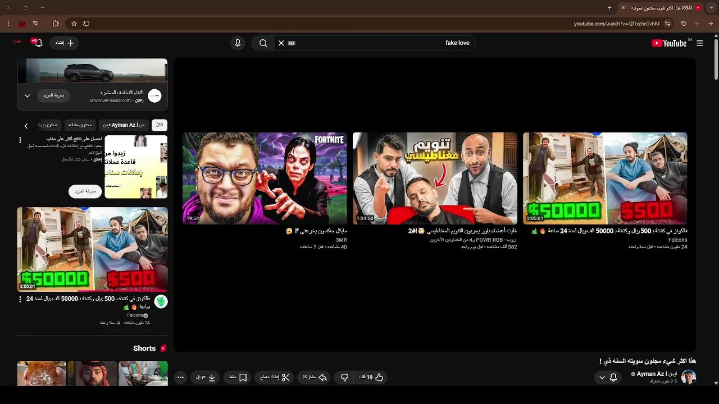
Task: Start voice search with the microphone
Action: [238, 43]
